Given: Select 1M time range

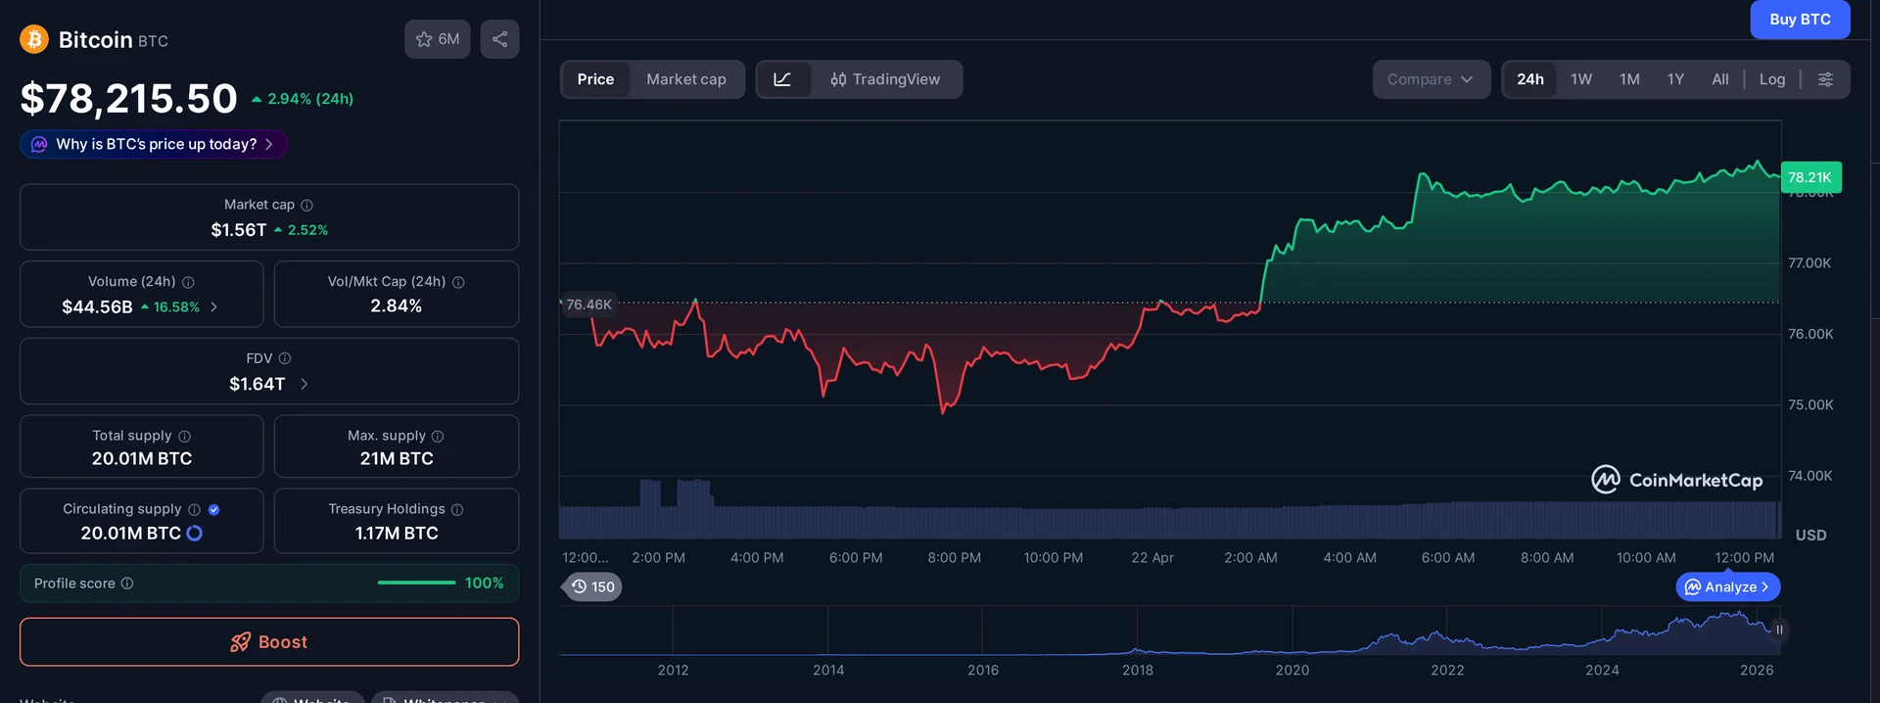Looking at the screenshot, I should pos(1629,79).
